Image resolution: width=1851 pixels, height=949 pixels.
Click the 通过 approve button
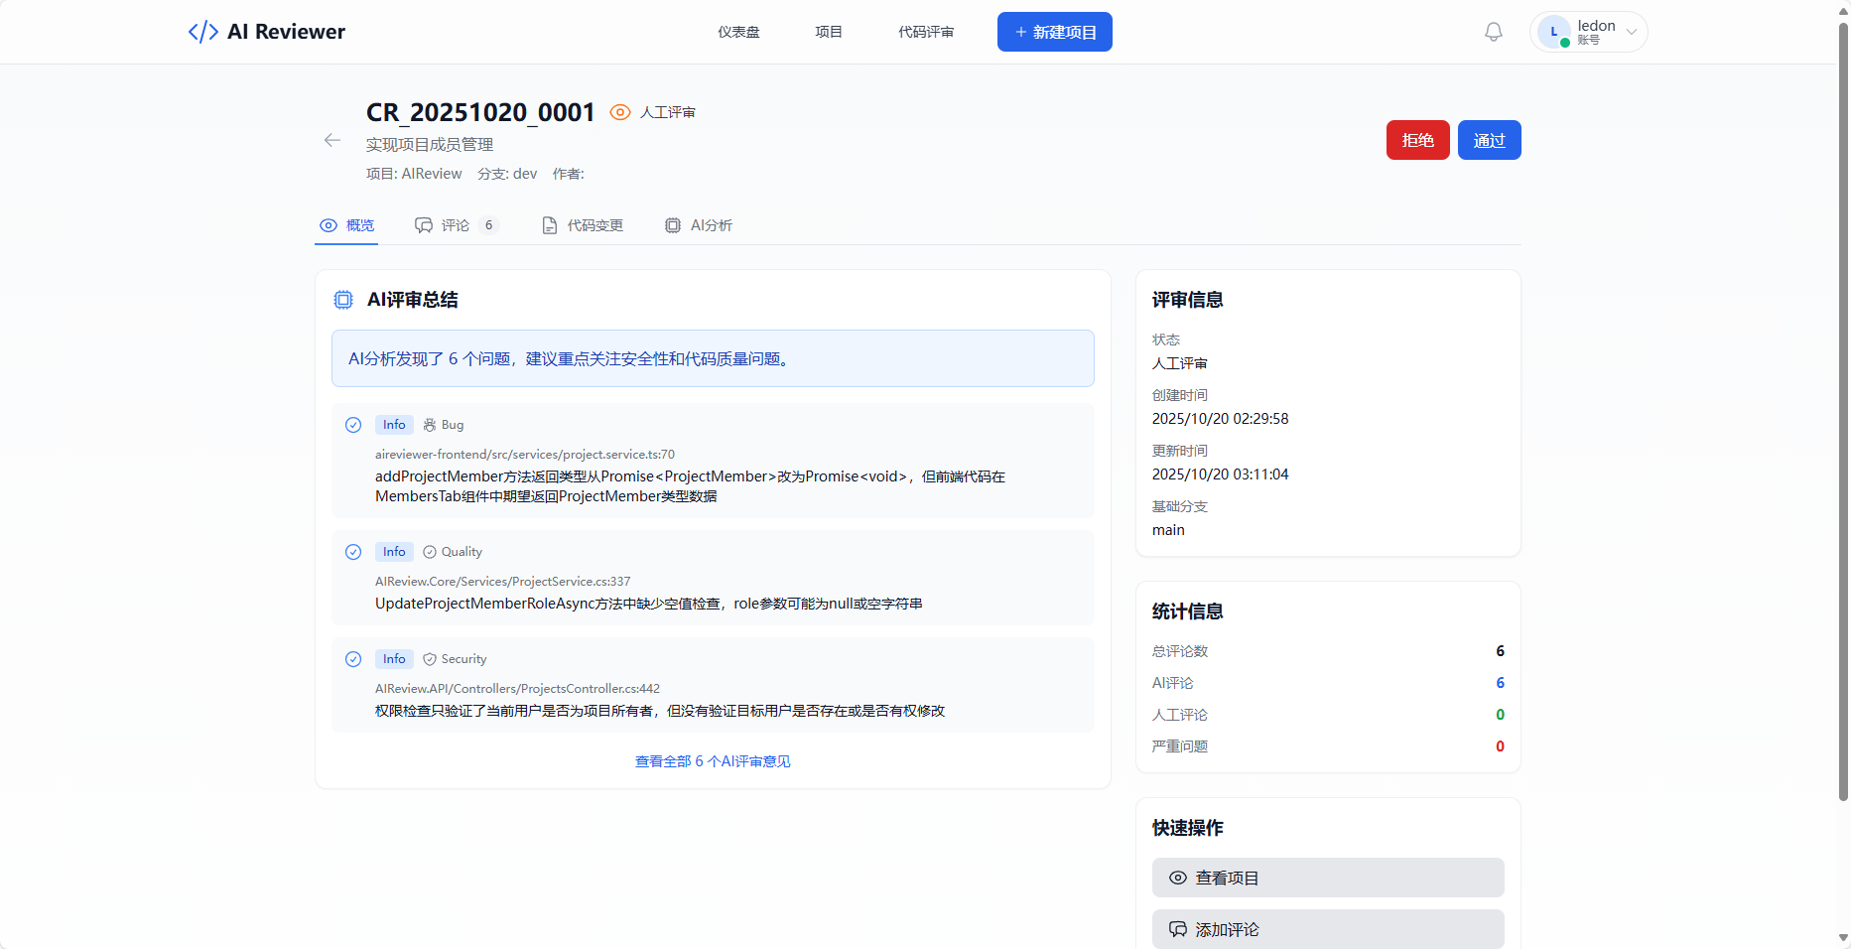[x=1489, y=139]
